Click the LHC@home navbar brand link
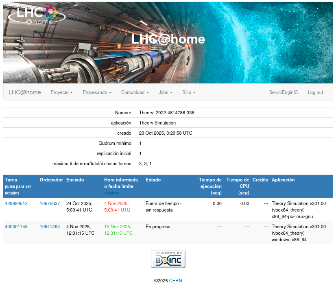 [25, 92]
